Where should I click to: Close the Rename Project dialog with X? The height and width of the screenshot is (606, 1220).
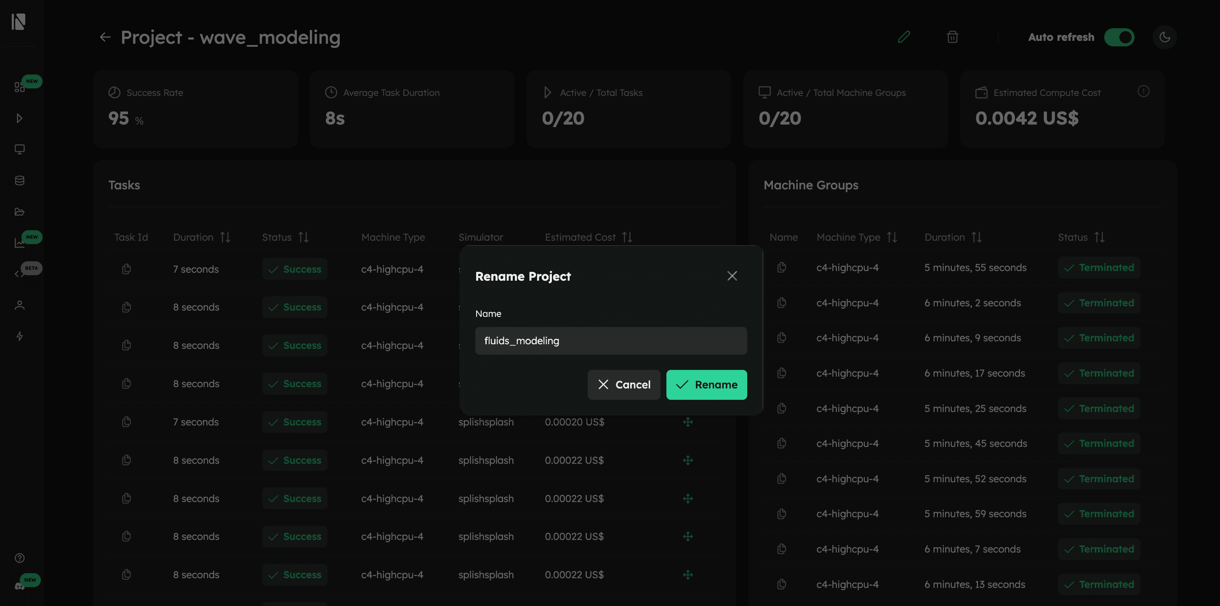[x=732, y=276]
